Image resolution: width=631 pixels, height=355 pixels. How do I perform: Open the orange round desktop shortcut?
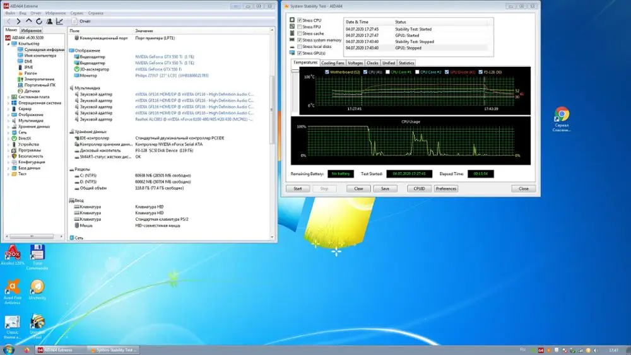(37, 289)
